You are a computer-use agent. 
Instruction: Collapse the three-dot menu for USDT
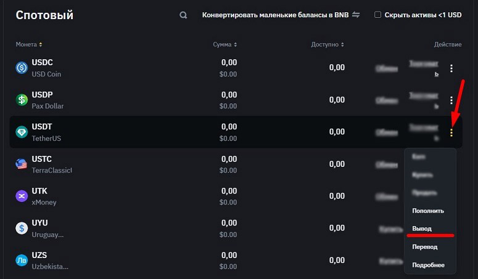tap(451, 132)
